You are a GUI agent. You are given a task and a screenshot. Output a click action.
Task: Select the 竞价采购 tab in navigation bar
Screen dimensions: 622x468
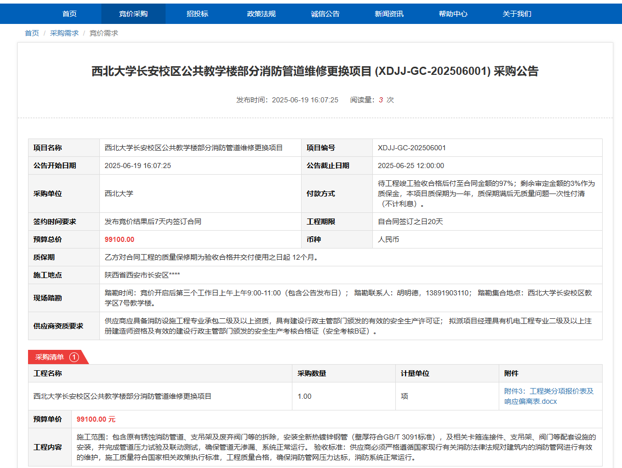pos(133,14)
